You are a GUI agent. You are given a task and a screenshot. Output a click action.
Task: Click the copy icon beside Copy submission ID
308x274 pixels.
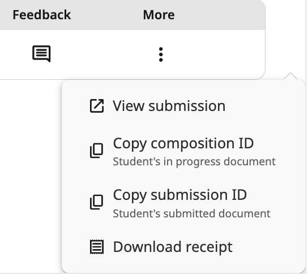coord(96,202)
